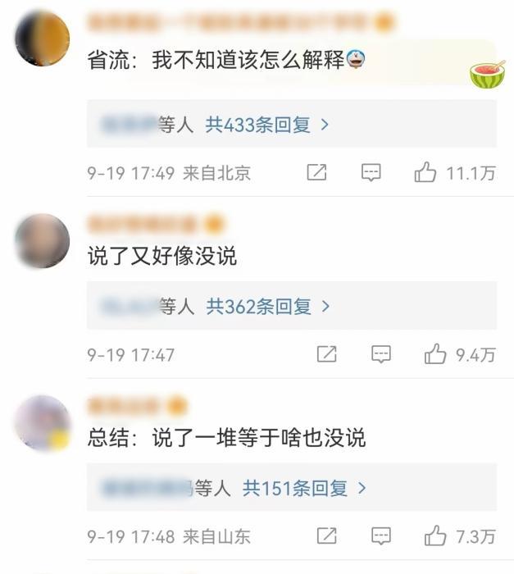514x574 pixels.
Task: Click the watermelon sticker icon
Action: (x=488, y=75)
